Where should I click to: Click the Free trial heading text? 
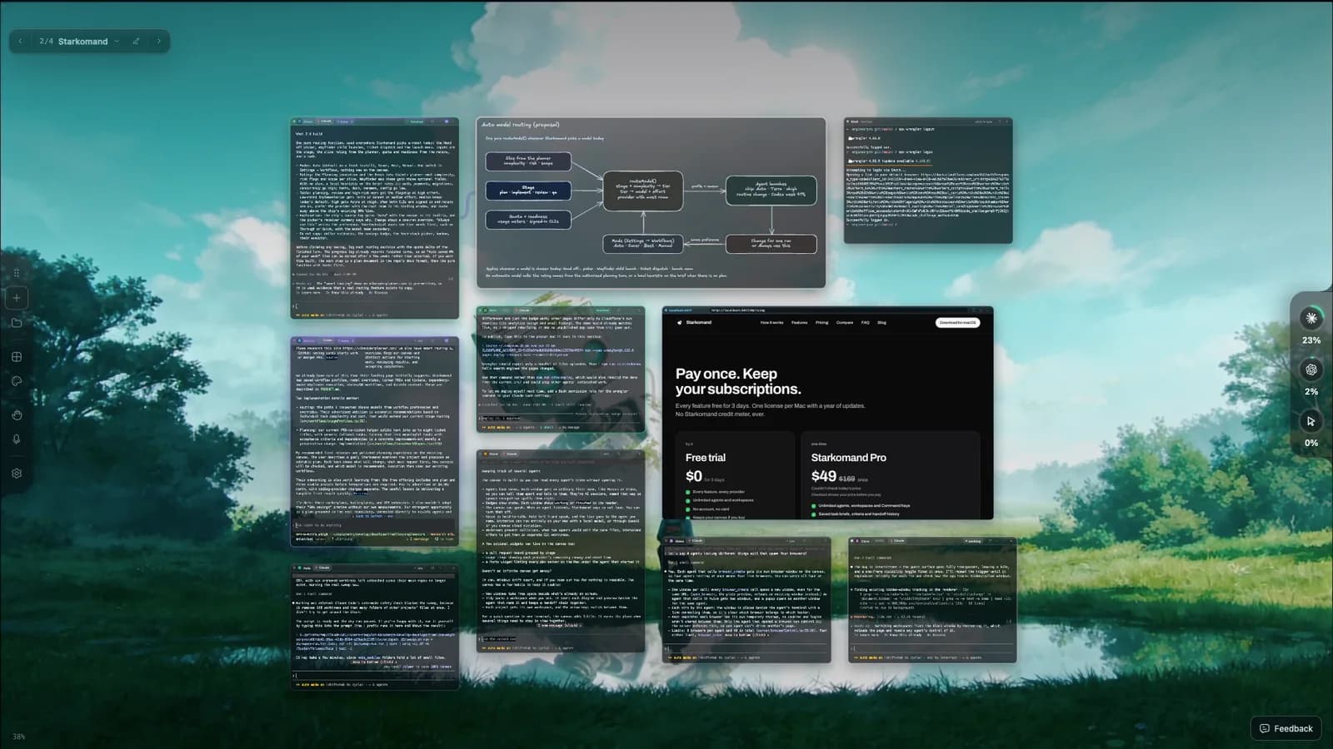(x=706, y=458)
